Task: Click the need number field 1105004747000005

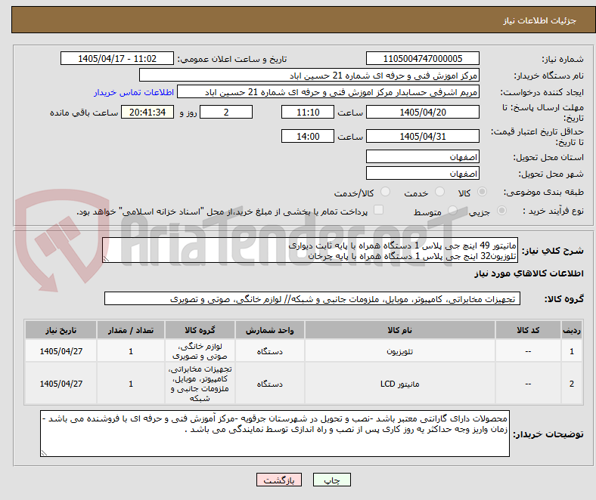Action: [x=422, y=58]
